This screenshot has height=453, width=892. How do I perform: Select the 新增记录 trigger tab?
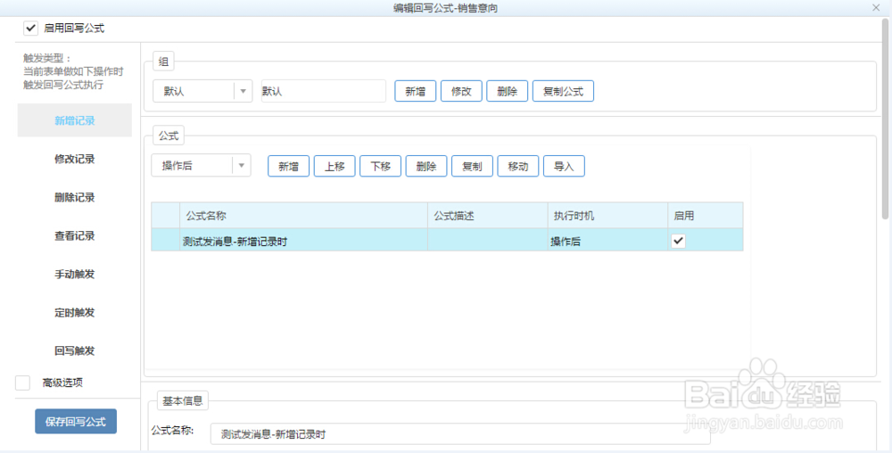coord(75,120)
